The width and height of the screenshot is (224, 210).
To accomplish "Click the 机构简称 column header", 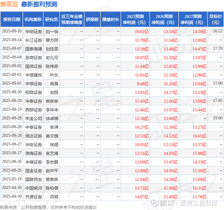I will (x=33, y=19).
